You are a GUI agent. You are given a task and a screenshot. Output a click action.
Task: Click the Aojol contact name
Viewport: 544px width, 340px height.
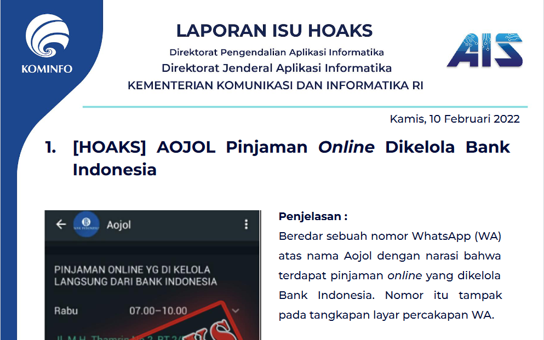point(119,225)
